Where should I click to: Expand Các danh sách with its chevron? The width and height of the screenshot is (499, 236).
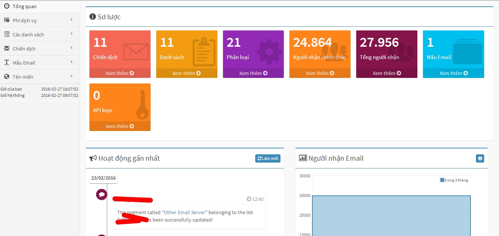pyautogui.click(x=72, y=34)
